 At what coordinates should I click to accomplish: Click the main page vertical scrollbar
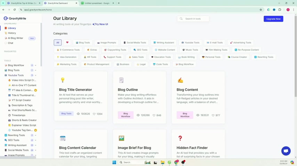tap(296, 56)
